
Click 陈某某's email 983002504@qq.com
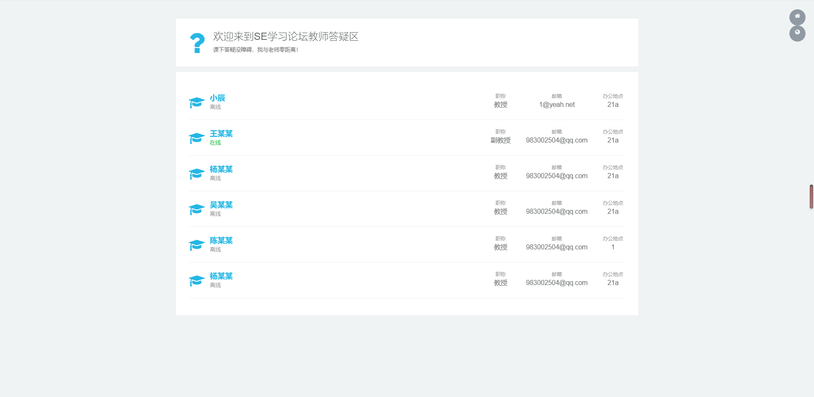click(557, 247)
